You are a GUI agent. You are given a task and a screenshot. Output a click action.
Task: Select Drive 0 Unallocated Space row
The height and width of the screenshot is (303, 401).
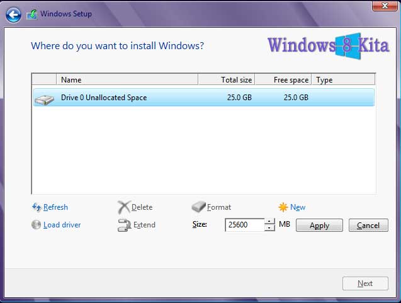[204, 97]
